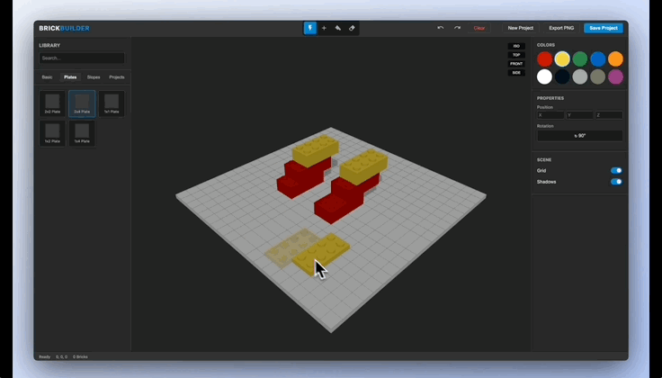Image resolution: width=662 pixels, height=378 pixels.
Task: Choose the 1x4 Plate from library
Action: (x=82, y=133)
